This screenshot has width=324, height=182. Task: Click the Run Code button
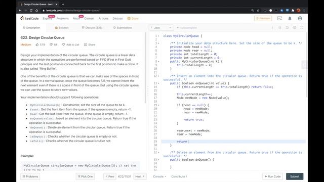(273, 176)
